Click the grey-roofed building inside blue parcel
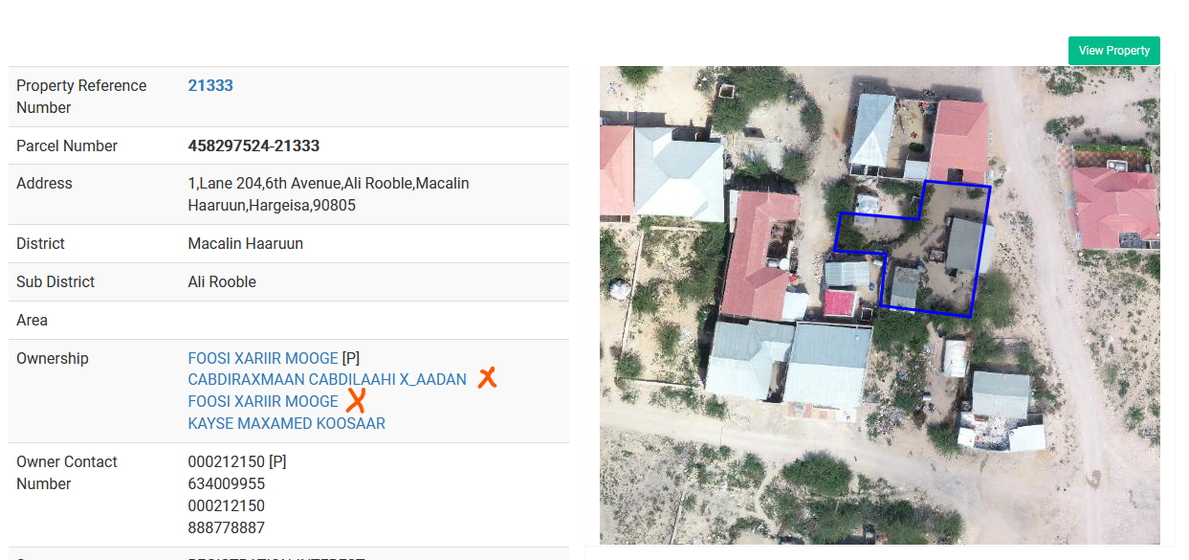This screenshot has width=1189, height=560. click(x=964, y=244)
